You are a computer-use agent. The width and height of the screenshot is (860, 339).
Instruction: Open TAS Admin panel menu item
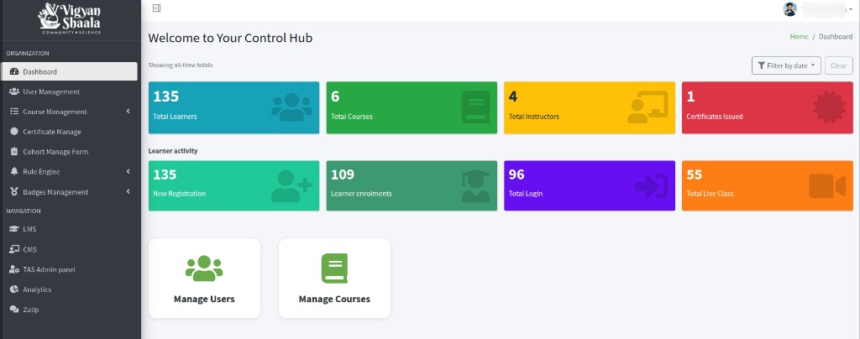70,269
